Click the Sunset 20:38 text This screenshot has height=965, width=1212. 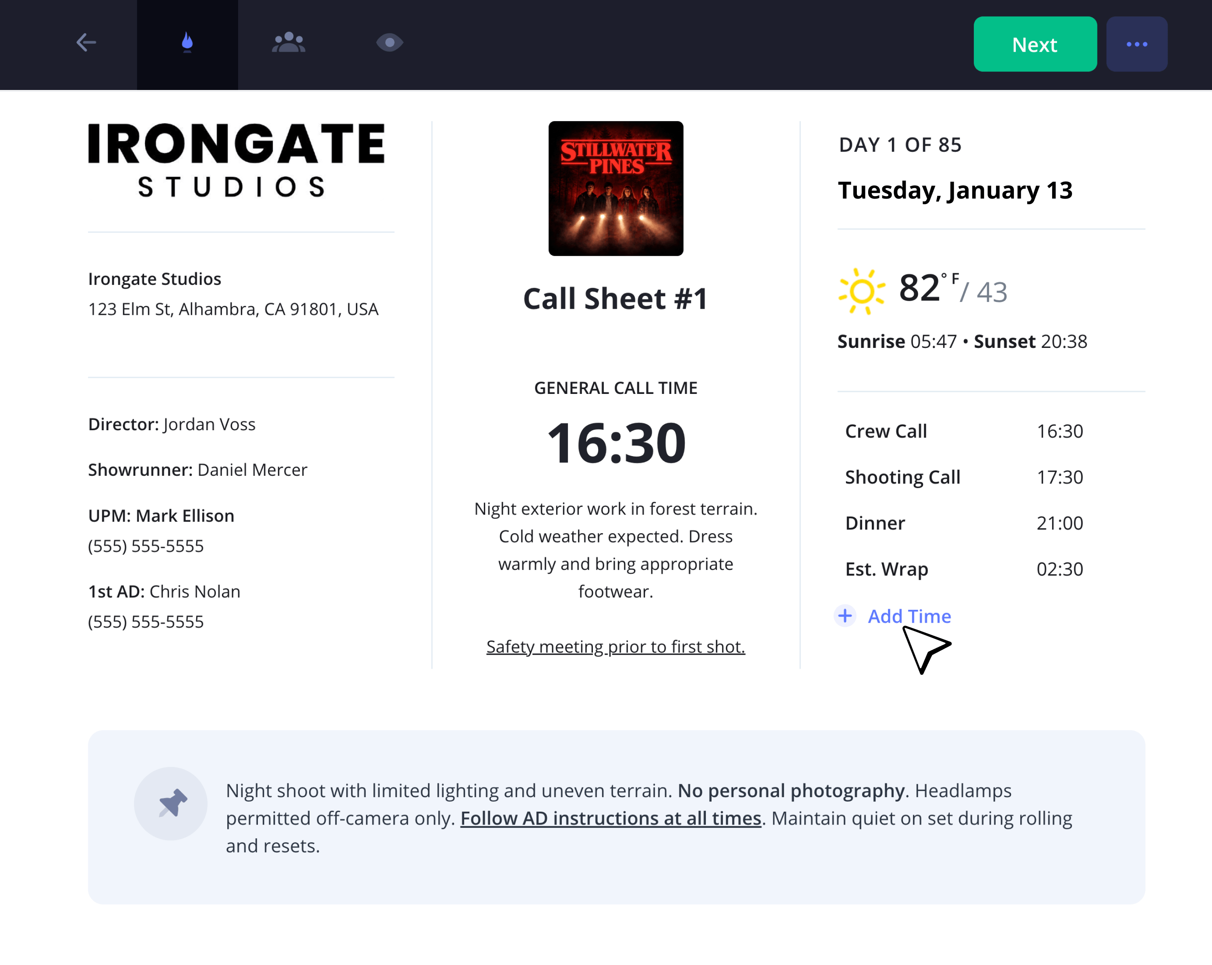coord(1030,342)
